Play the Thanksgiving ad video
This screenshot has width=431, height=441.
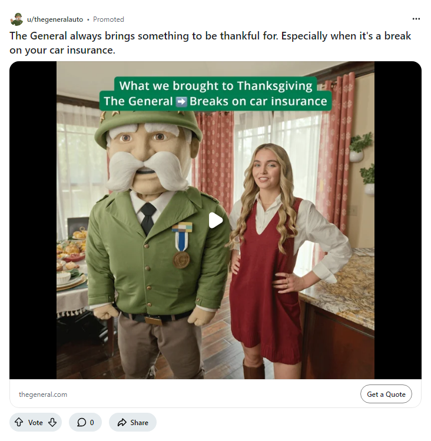point(216,220)
